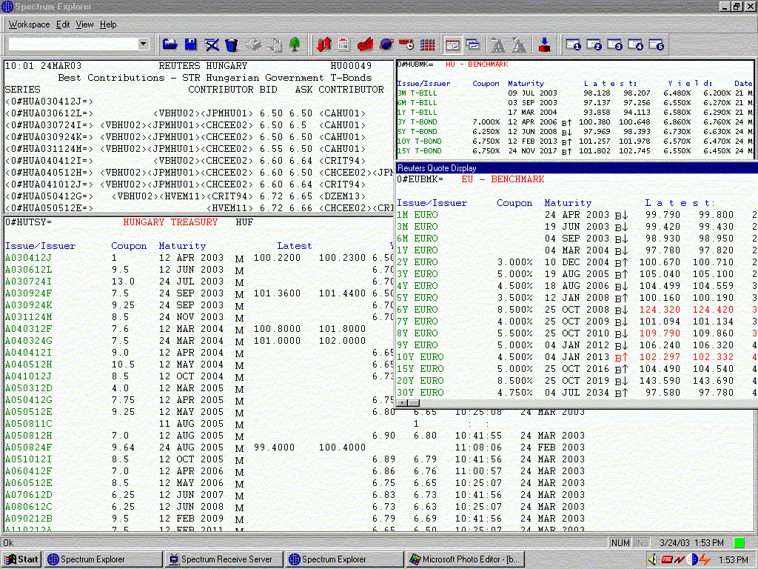Click the second grayed tower icon
The height and width of the screenshot is (569, 758).
pyautogui.click(x=519, y=44)
